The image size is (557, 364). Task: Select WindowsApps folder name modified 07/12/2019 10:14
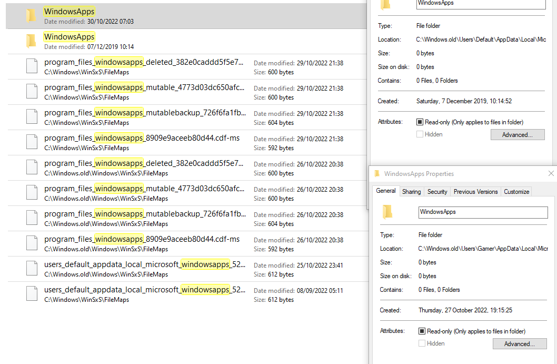(x=69, y=37)
